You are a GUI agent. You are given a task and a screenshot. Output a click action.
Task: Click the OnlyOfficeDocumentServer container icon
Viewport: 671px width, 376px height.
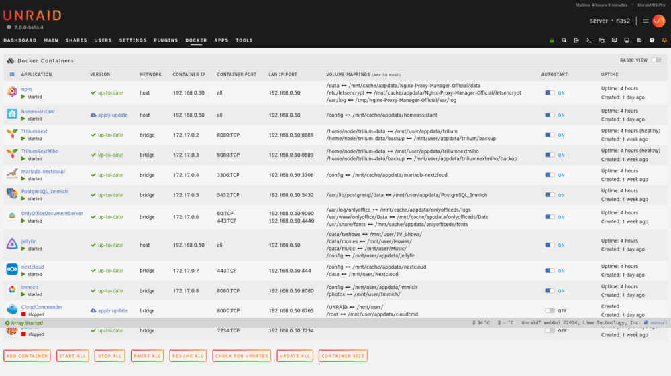point(12,216)
